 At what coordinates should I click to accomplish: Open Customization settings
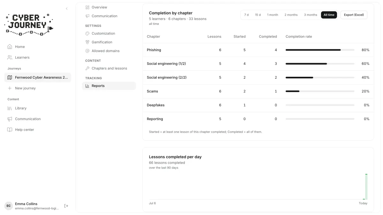click(x=109, y=33)
